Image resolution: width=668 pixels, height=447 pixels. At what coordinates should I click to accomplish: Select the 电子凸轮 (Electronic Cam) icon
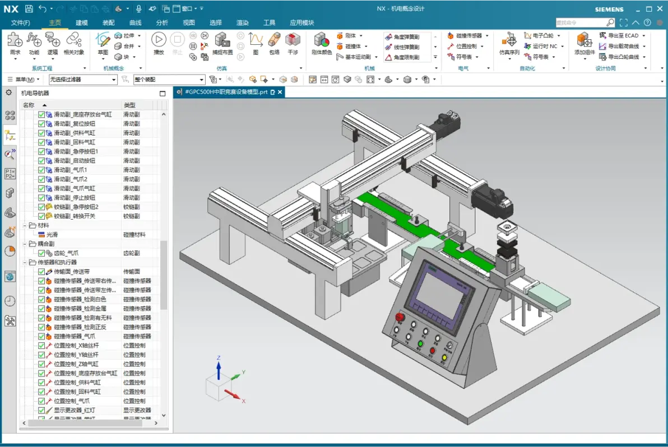pyautogui.click(x=527, y=35)
